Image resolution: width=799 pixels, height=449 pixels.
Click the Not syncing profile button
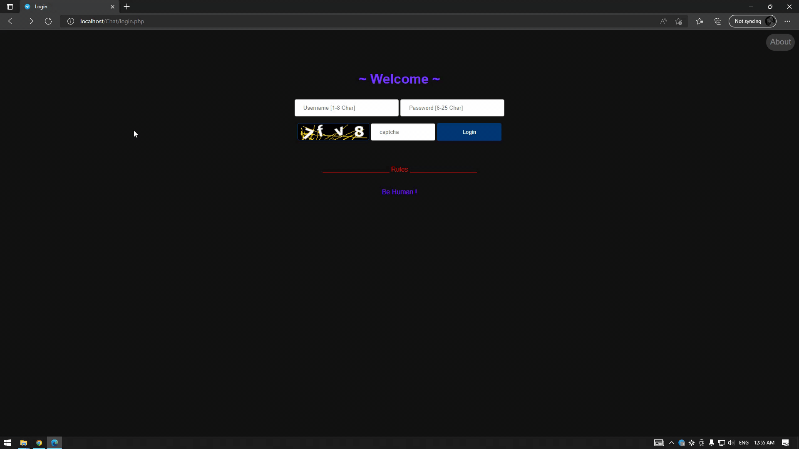click(x=753, y=21)
